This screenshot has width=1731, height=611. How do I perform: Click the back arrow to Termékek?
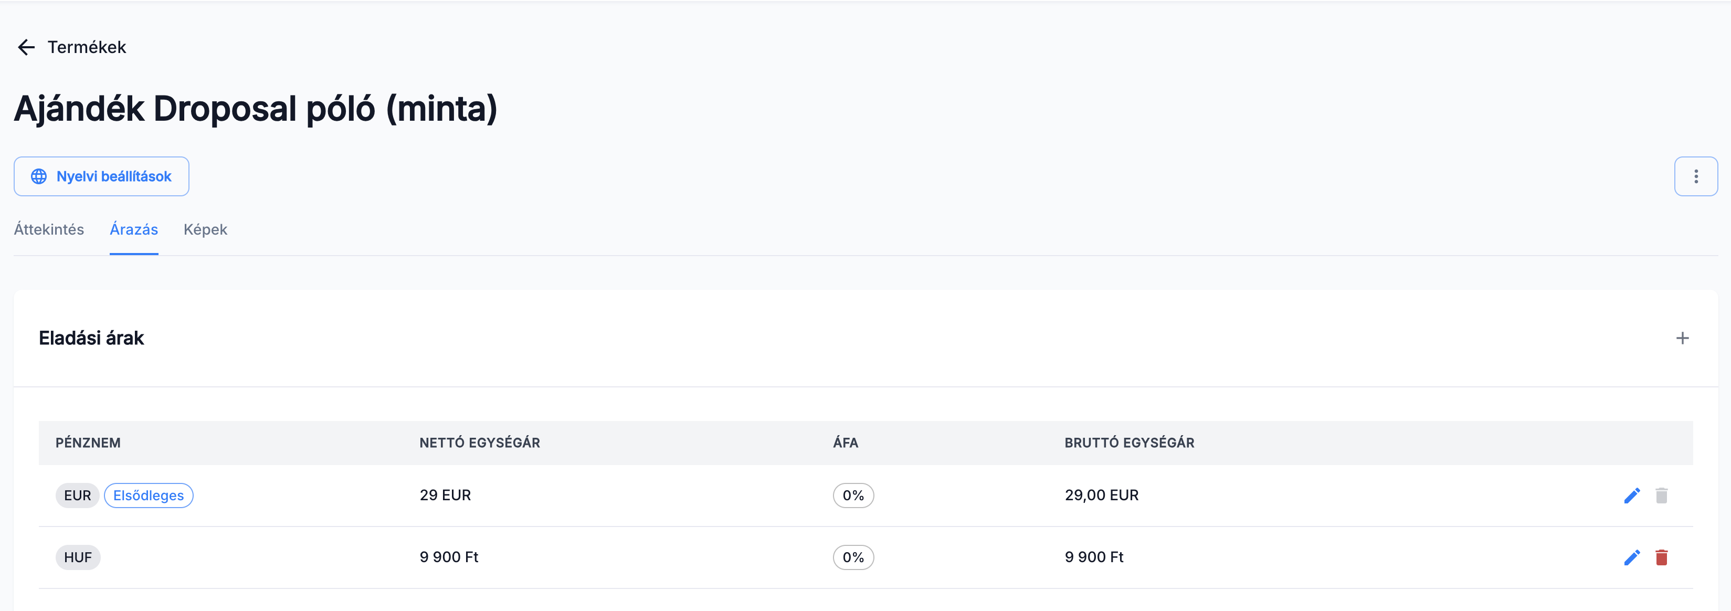pos(26,47)
